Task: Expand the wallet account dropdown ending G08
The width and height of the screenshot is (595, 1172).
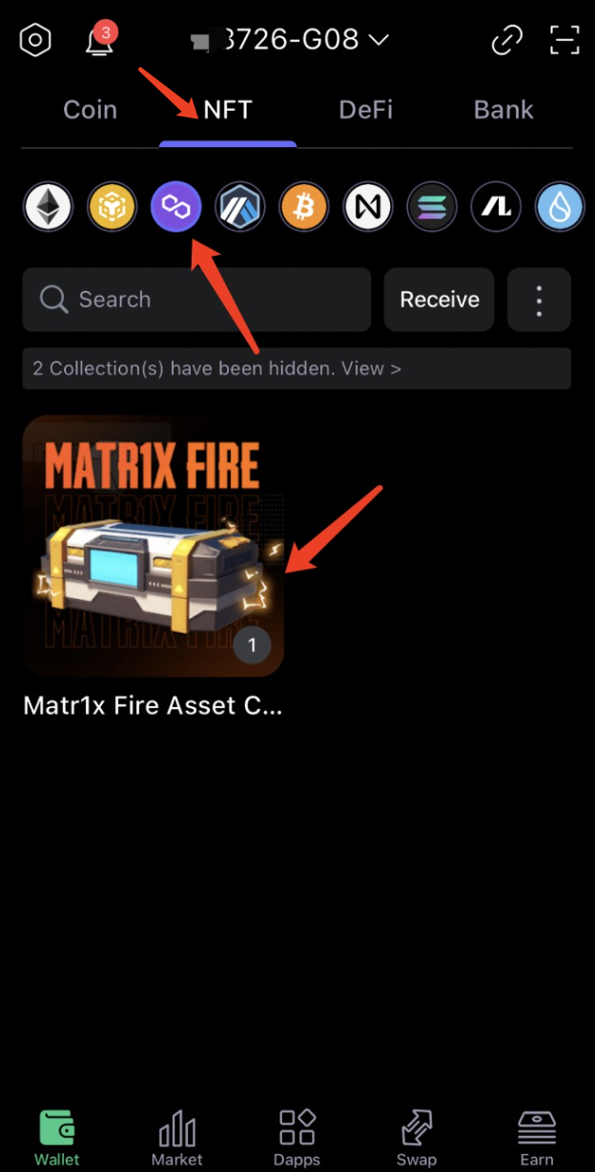Action: 291,40
